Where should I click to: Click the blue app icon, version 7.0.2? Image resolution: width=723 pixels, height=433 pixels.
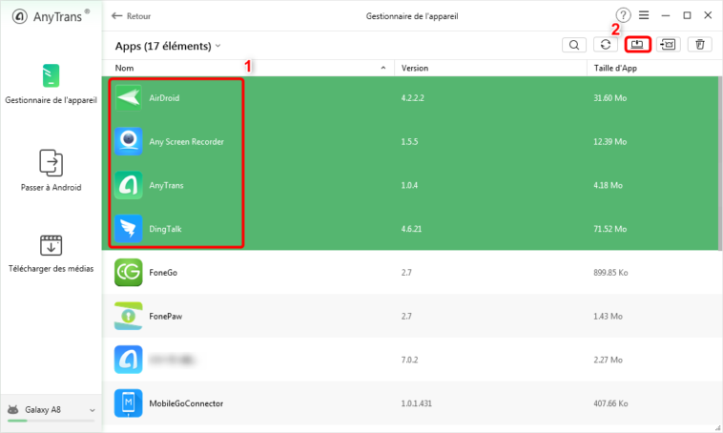pyautogui.click(x=128, y=360)
